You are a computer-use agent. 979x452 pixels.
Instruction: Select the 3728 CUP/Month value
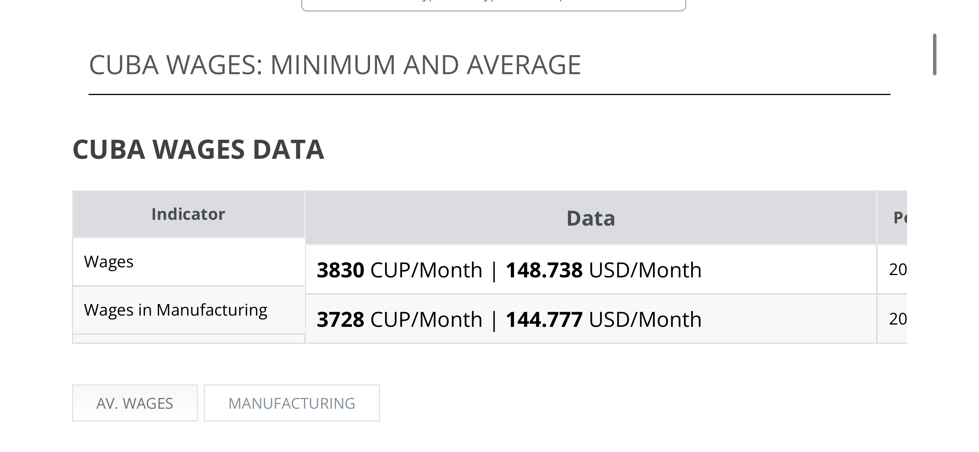[399, 319]
